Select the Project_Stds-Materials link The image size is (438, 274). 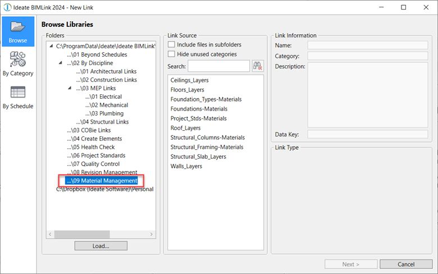[x=198, y=118]
